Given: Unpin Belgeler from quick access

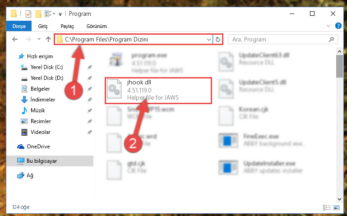Looking at the screenshot, I should point(89,89).
